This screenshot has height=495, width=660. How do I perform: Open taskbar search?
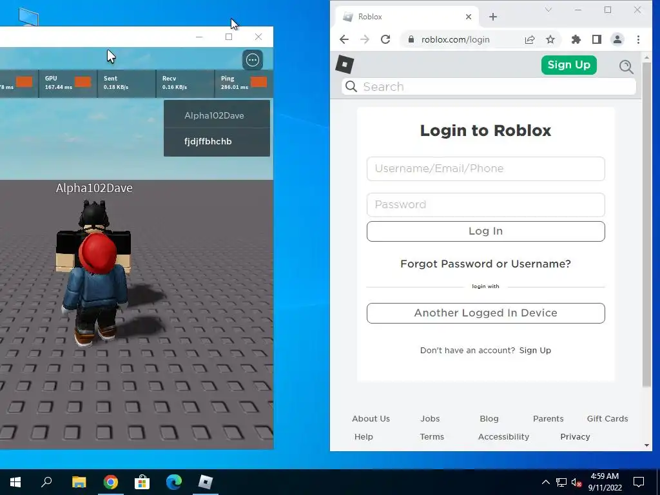pyautogui.click(x=46, y=482)
